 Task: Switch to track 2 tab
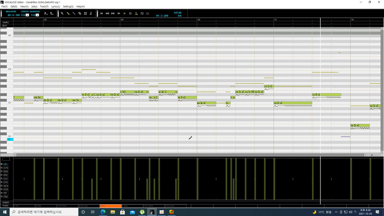(46, 206)
